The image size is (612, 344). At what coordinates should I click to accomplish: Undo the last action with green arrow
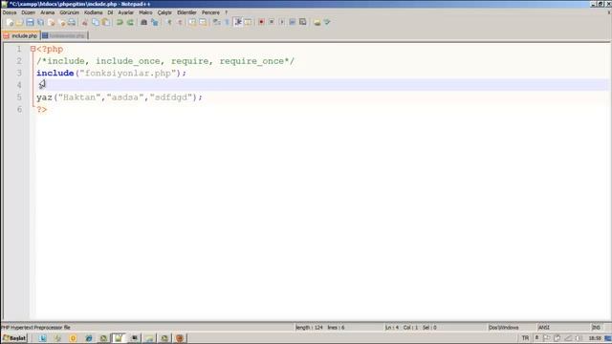(x=120, y=22)
